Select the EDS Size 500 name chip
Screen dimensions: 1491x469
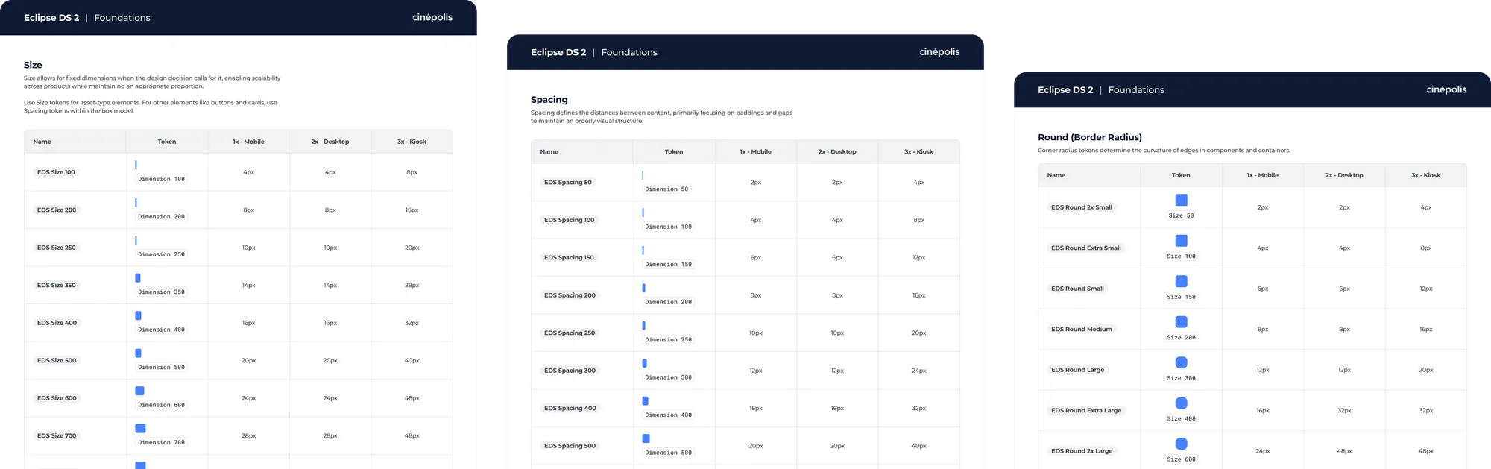tap(57, 360)
